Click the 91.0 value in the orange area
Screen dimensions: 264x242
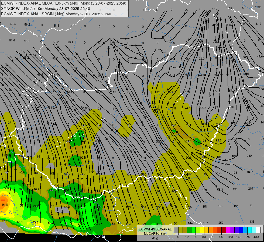click(5, 205)
